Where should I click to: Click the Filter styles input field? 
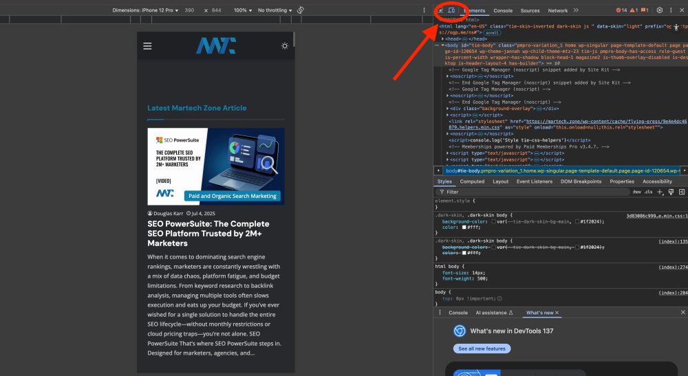pos(533,192)
